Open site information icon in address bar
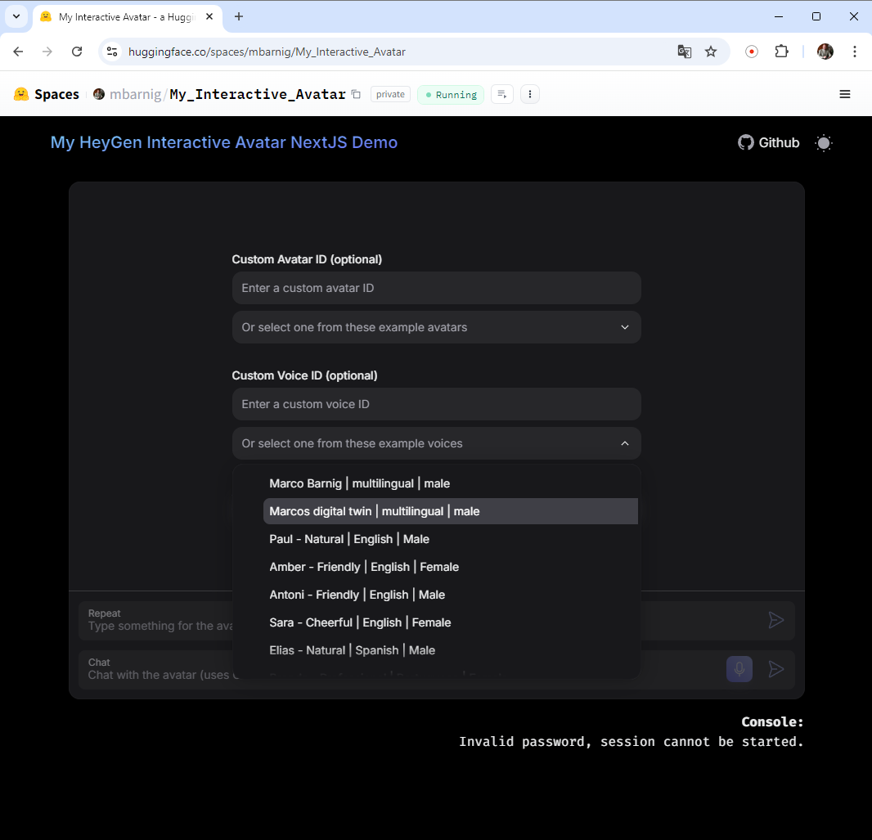Image resolution: width=872 pixels, height=840 pixels. click(x=112, y=52)
